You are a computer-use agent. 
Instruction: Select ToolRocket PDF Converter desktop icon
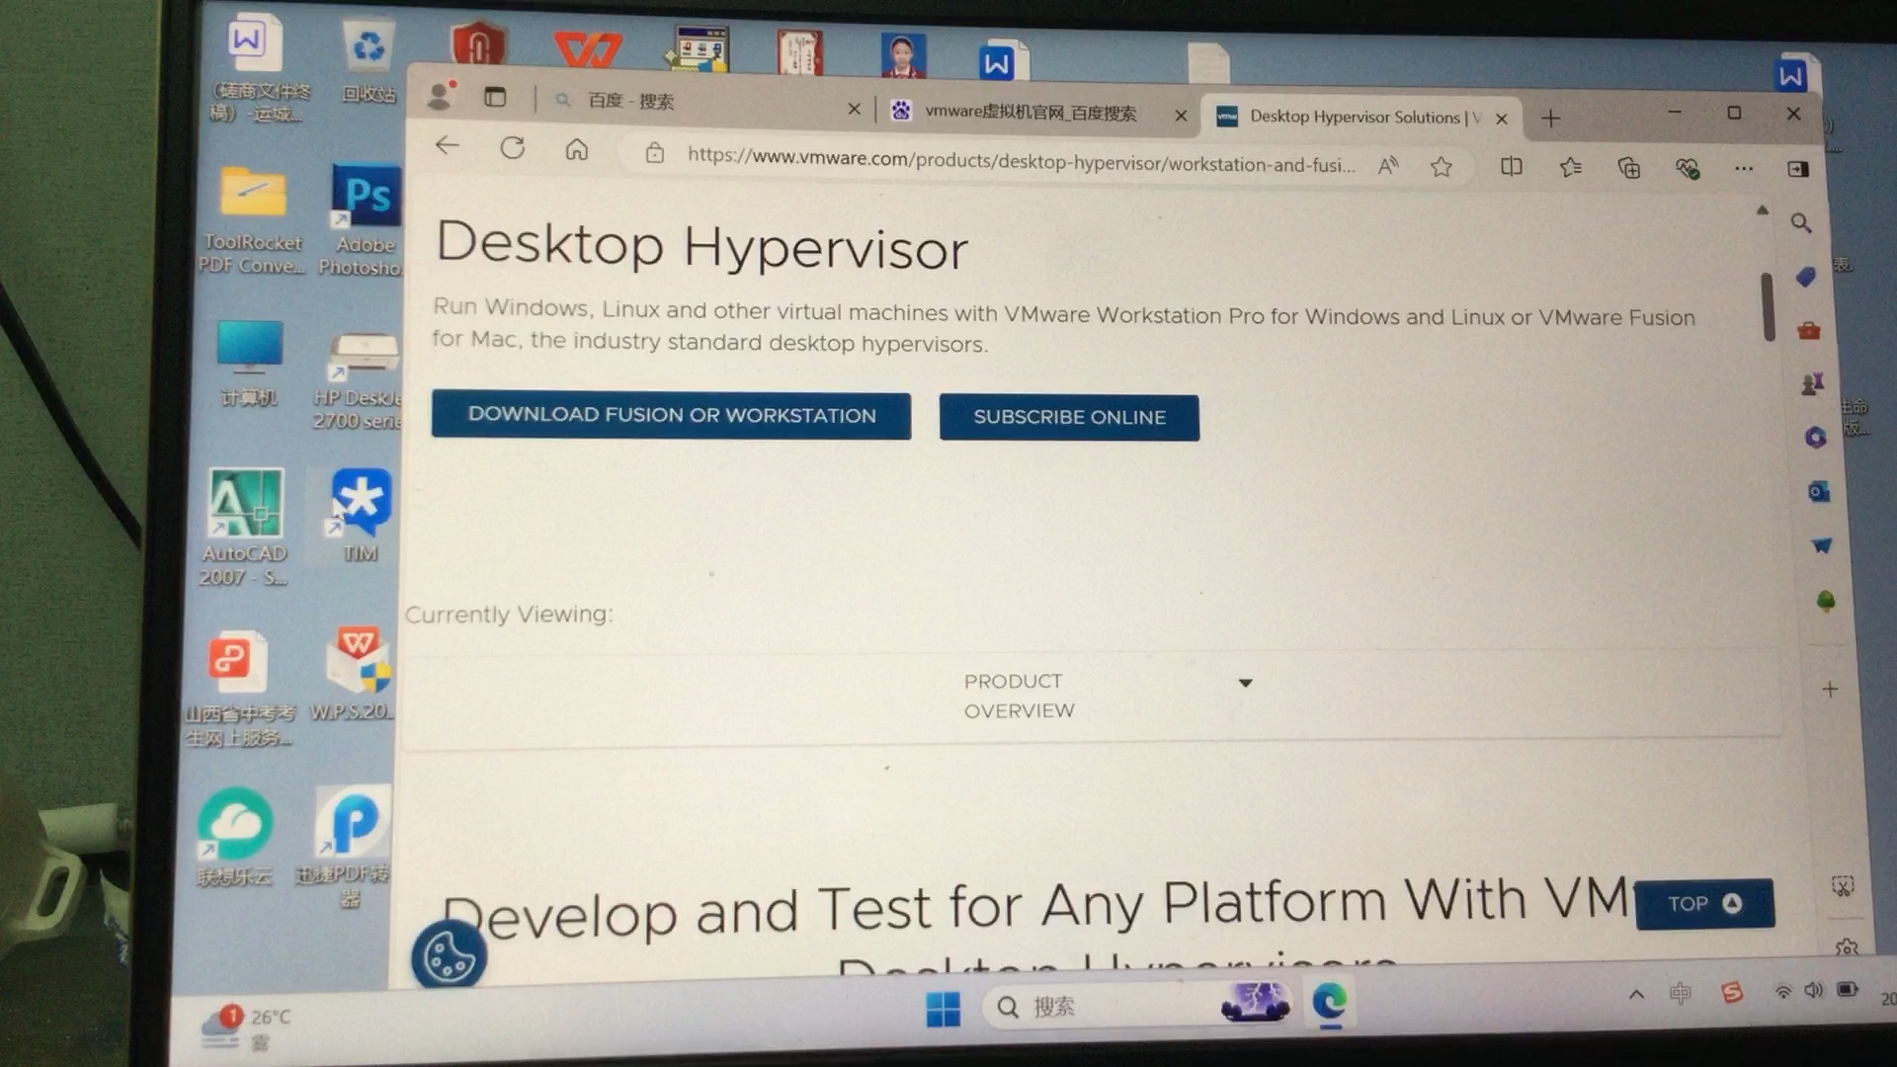pos(252,219)
